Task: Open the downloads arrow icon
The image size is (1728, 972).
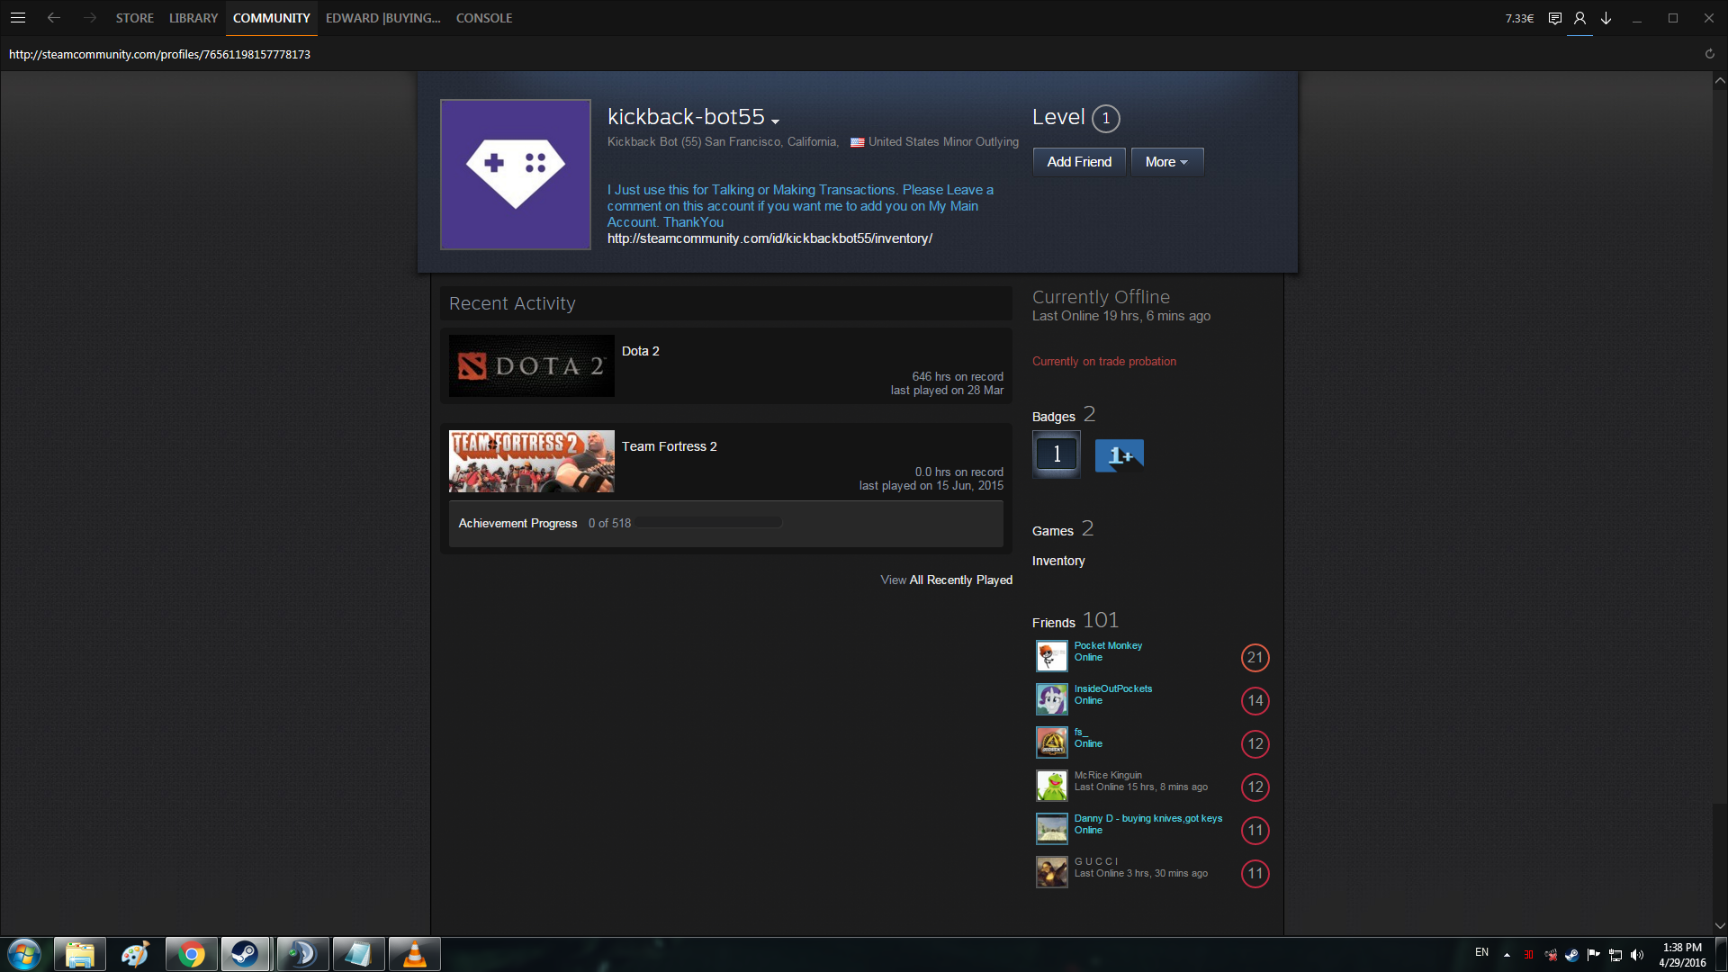Action: (1606, 18)
